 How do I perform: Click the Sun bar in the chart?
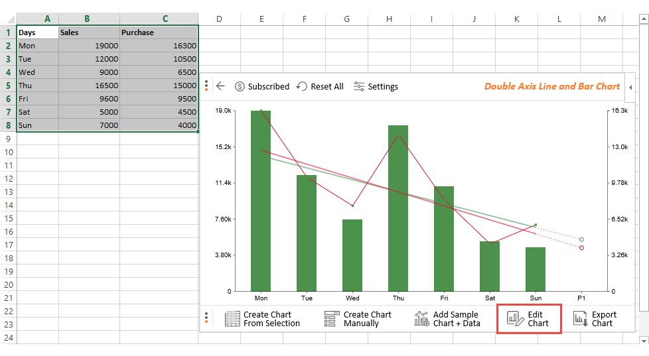coord(536,269)
